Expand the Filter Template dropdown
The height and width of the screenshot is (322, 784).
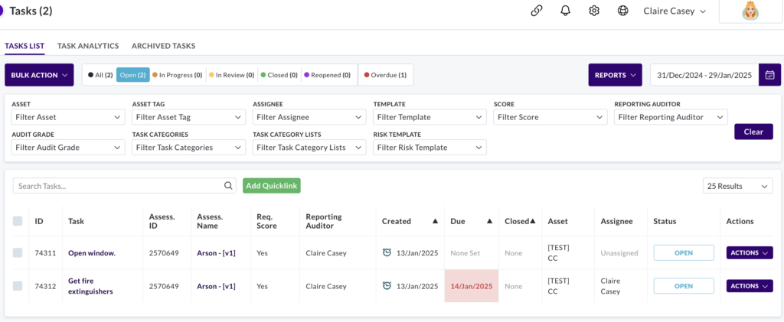430,117
